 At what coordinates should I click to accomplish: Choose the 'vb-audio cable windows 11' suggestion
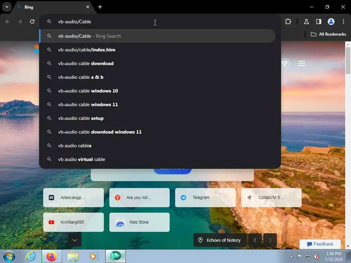(x=157, y=104)
